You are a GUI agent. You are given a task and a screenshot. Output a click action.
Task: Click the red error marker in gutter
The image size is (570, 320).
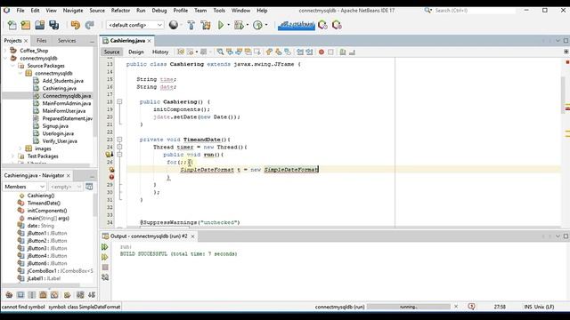pyautogui.click(x=111, y=177)
